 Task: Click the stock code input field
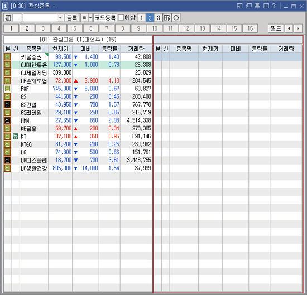coord(40,18)
